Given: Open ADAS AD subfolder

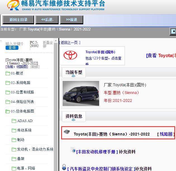Looking at the screenshot, I should click(25, 121).
